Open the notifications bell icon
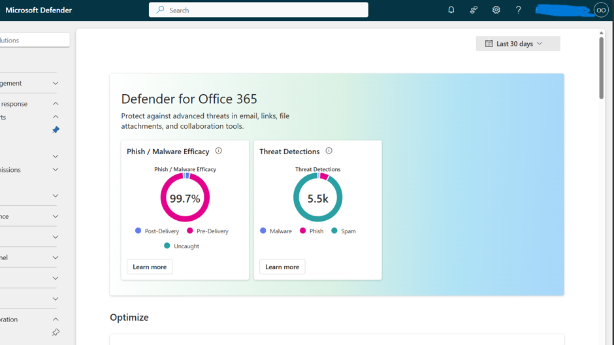Image resolution: width=614 pixels, height=345 pixels. (x=451, y=10)
